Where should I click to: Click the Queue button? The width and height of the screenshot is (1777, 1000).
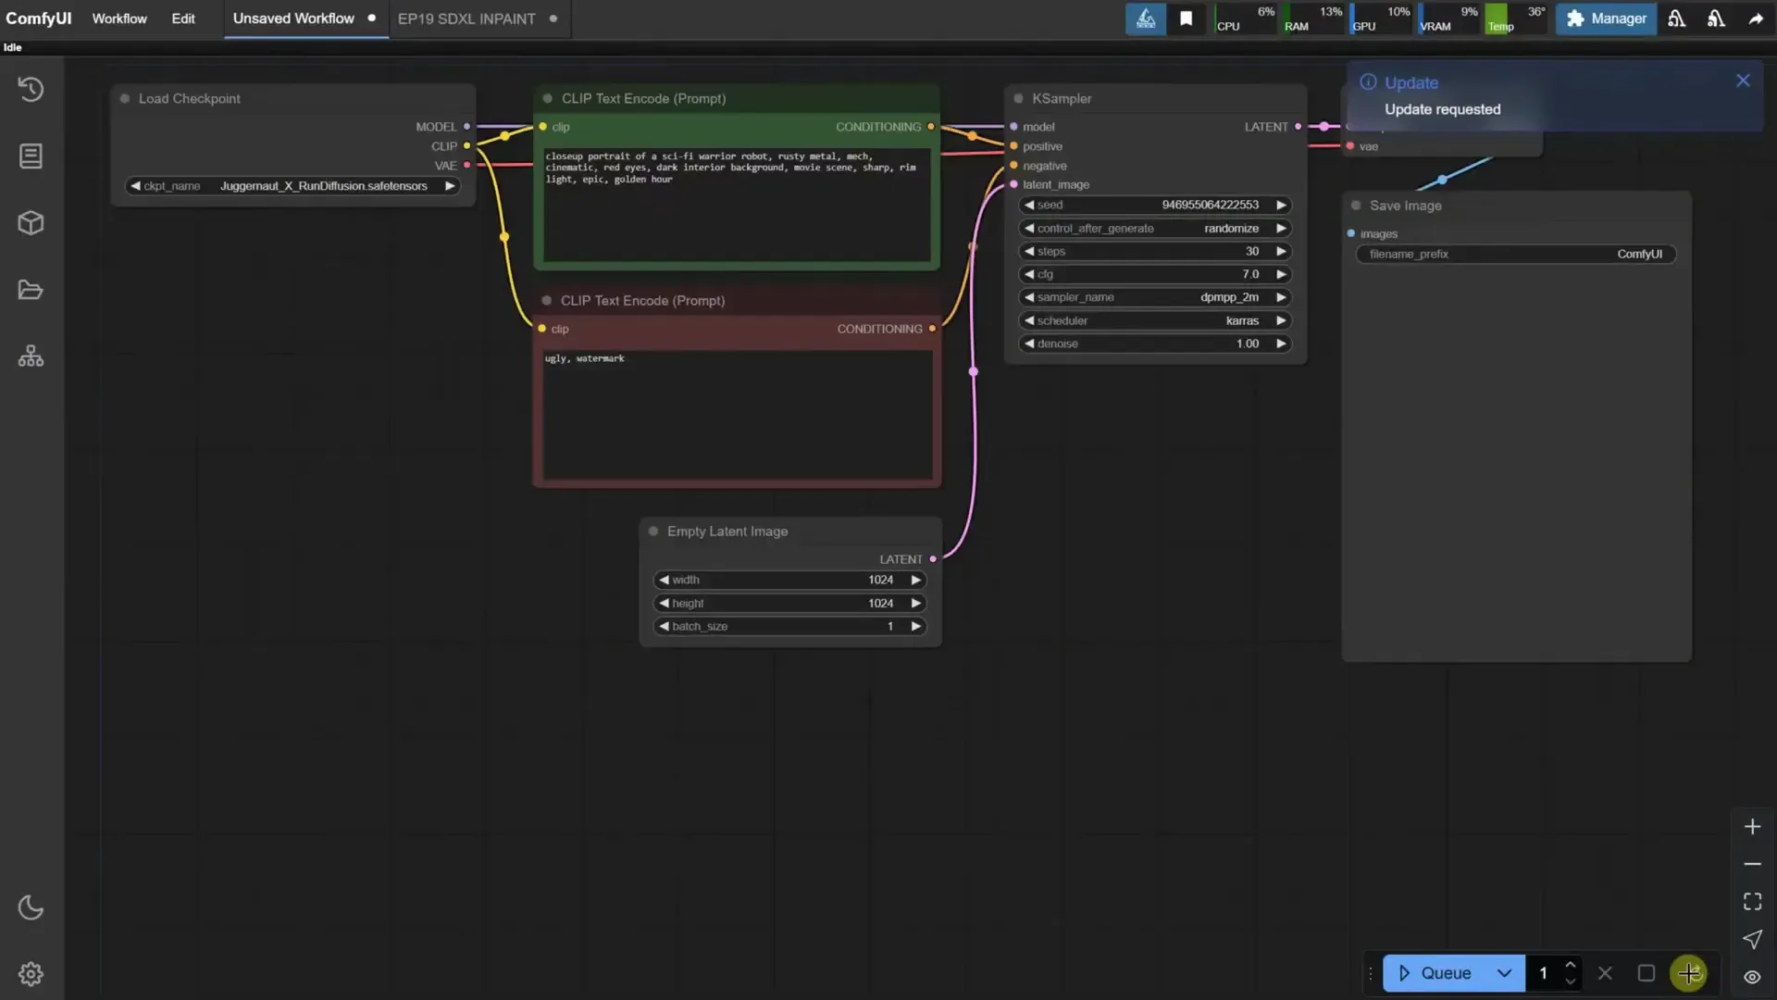coord(1435,973)
